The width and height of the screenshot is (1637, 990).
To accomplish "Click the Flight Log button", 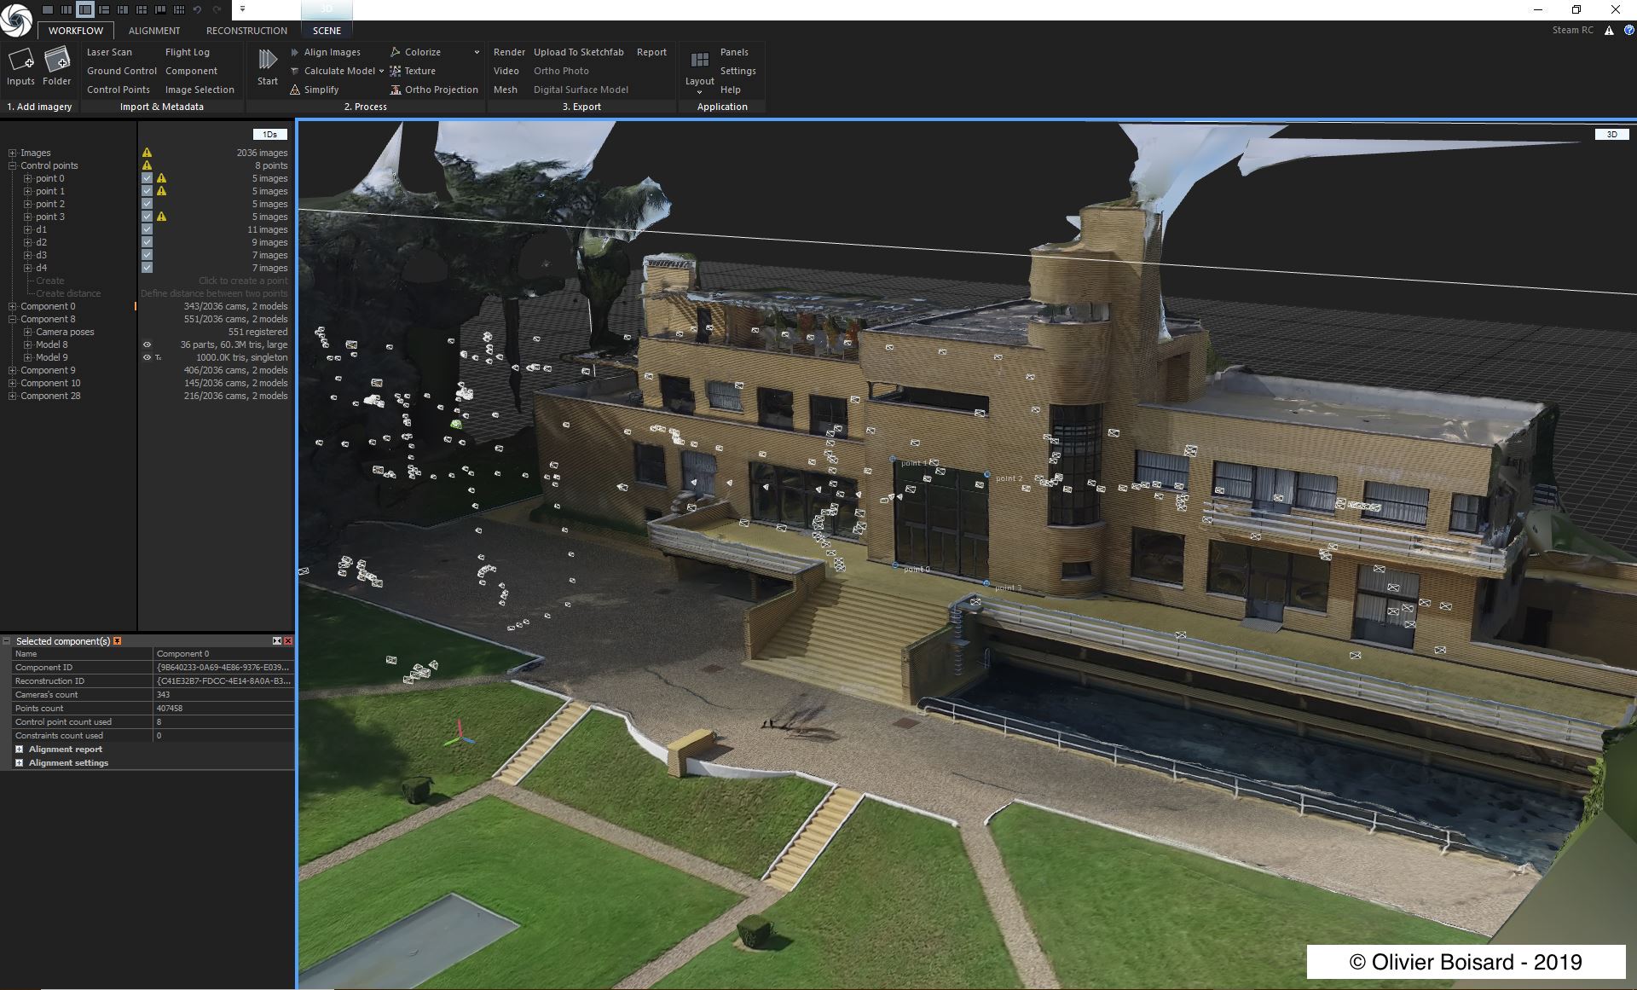I will (188, 52).
